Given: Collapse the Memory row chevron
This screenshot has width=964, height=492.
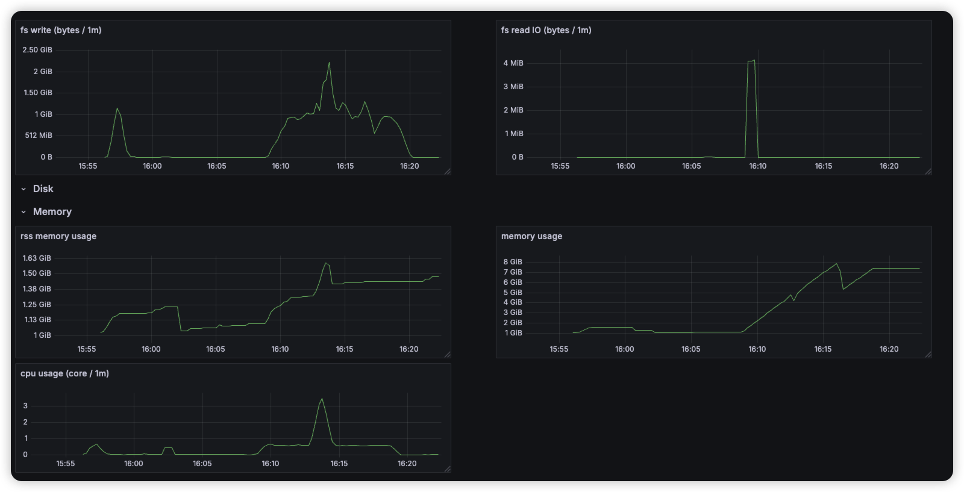Looking at the screenshot, I should (23, 212).
